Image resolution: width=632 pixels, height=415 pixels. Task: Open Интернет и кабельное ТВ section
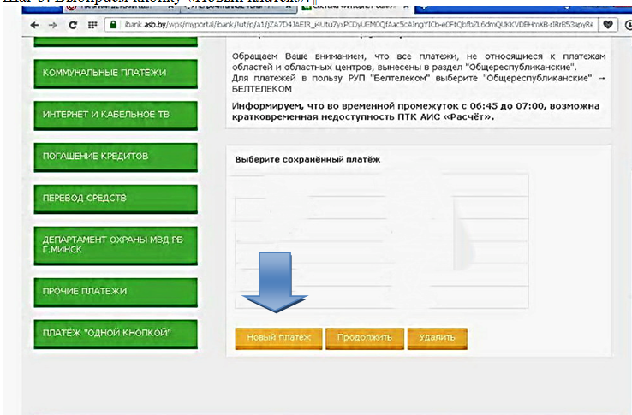point(115,114)
